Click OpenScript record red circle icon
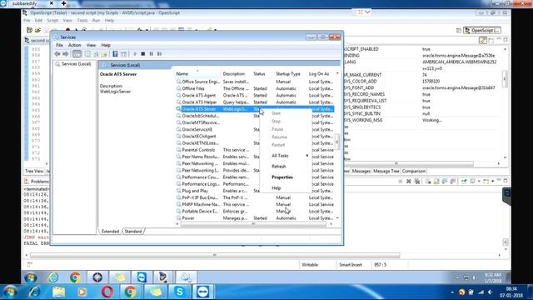 (x=67, y=30)
